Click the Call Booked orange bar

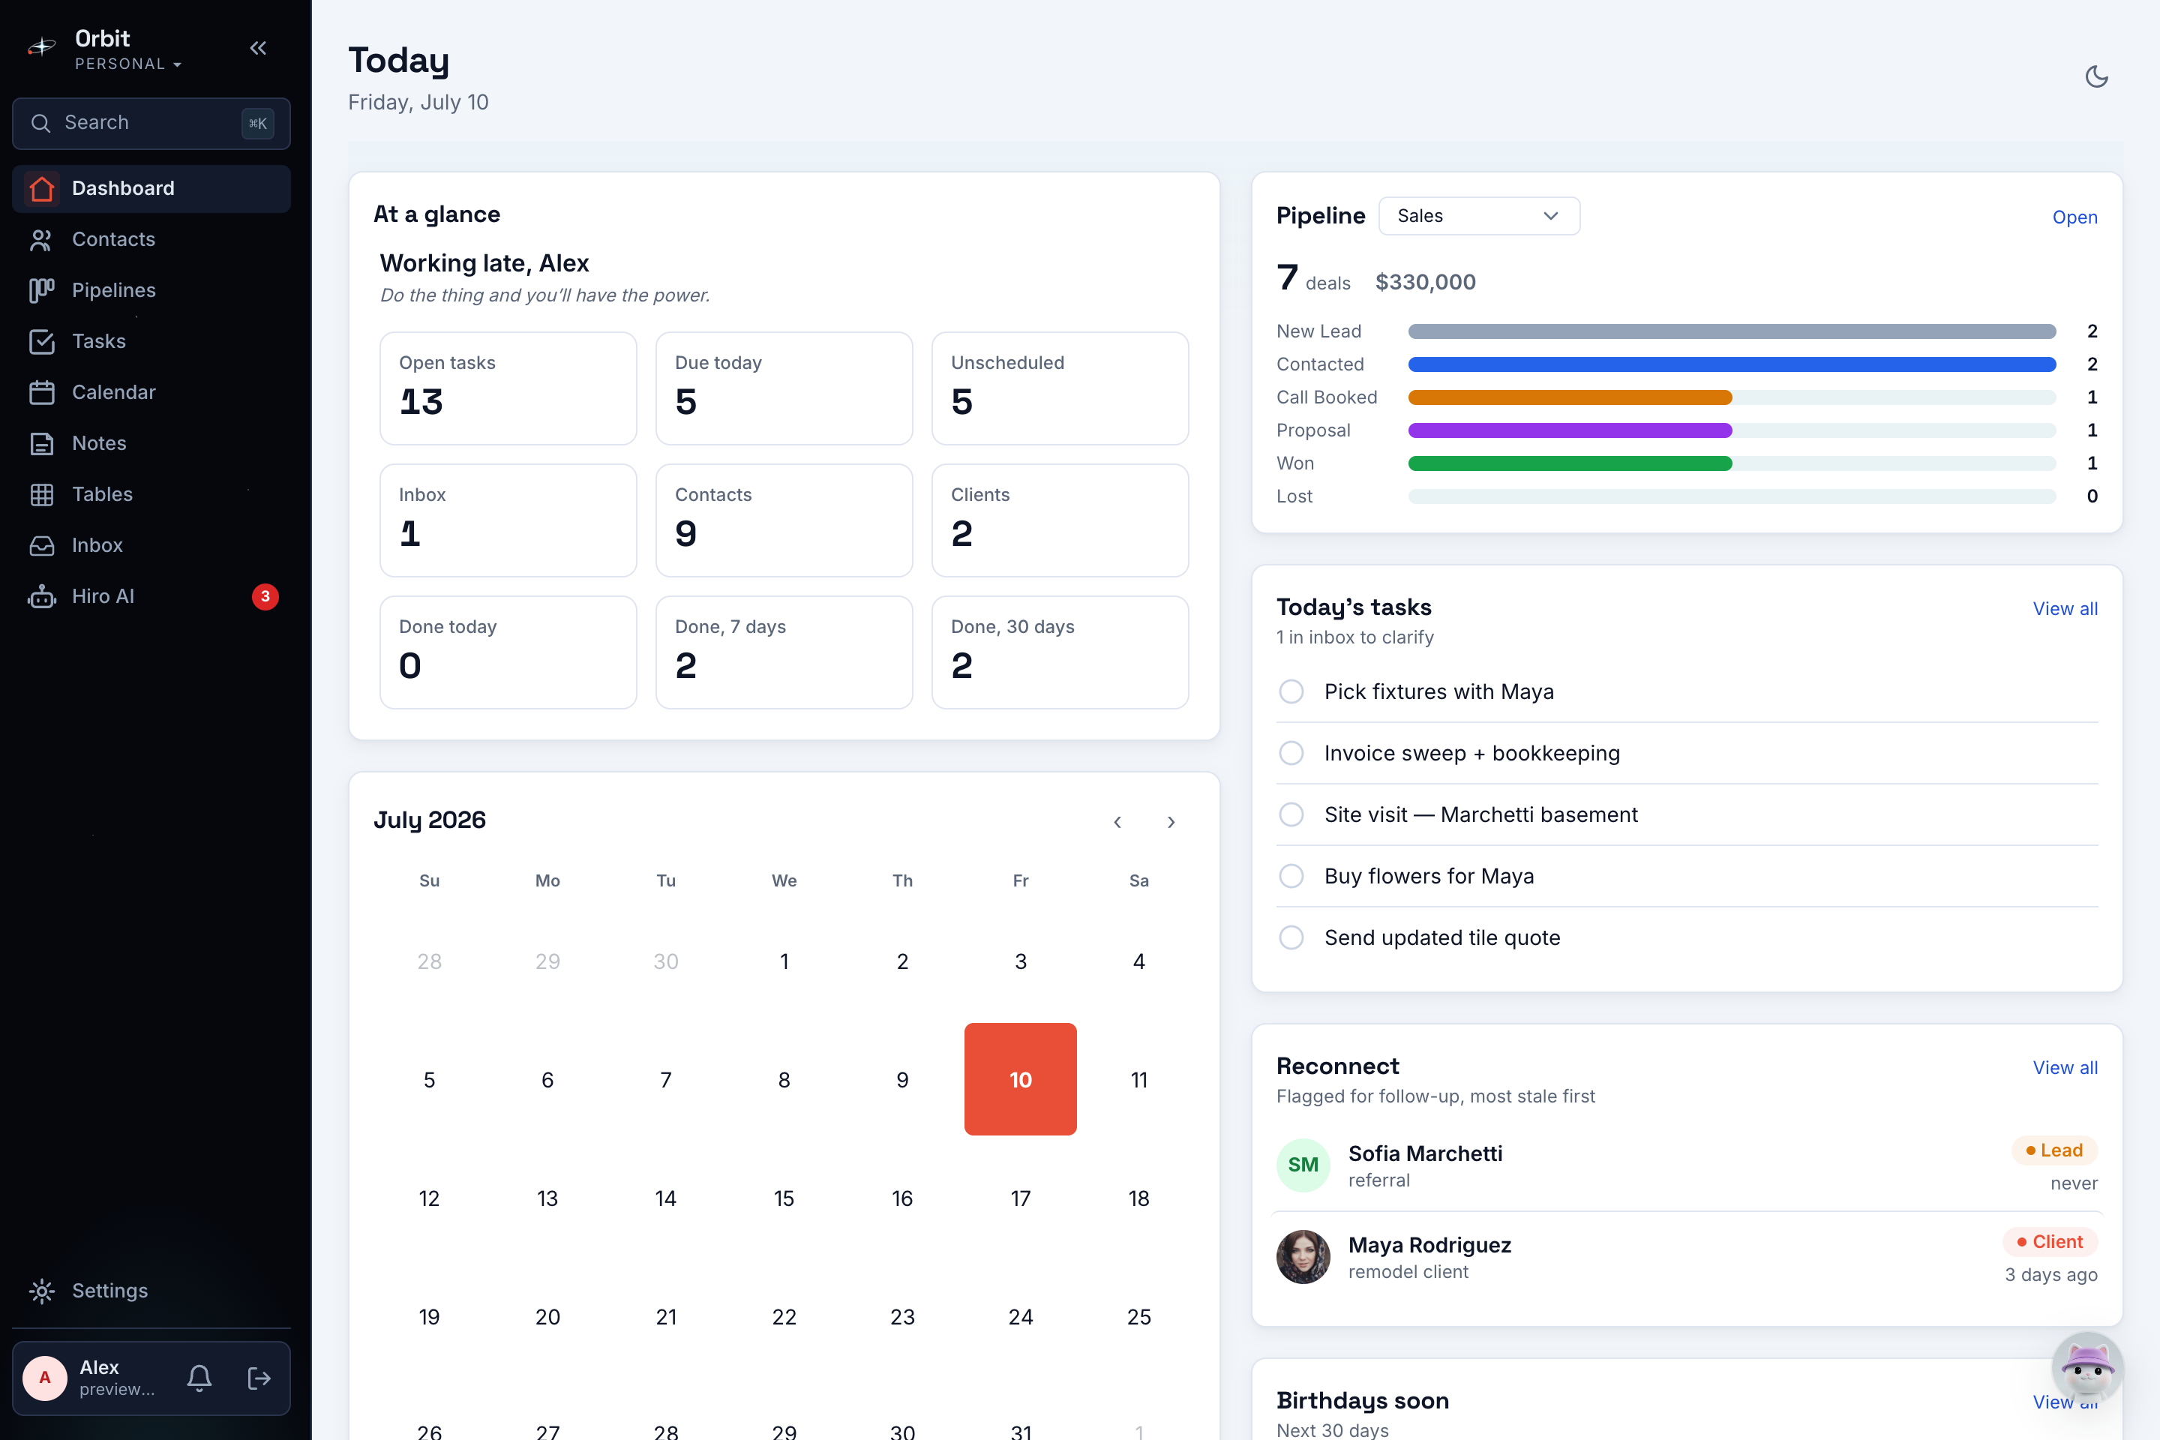[1570, 397]
